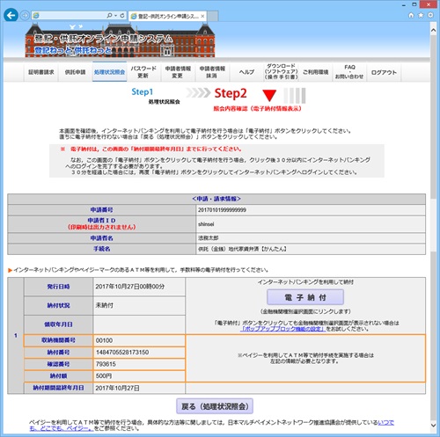This screenshot has width=440, height=437.
Task: Click the page scrollbar down arrow
Action: (x=433, y=425)
